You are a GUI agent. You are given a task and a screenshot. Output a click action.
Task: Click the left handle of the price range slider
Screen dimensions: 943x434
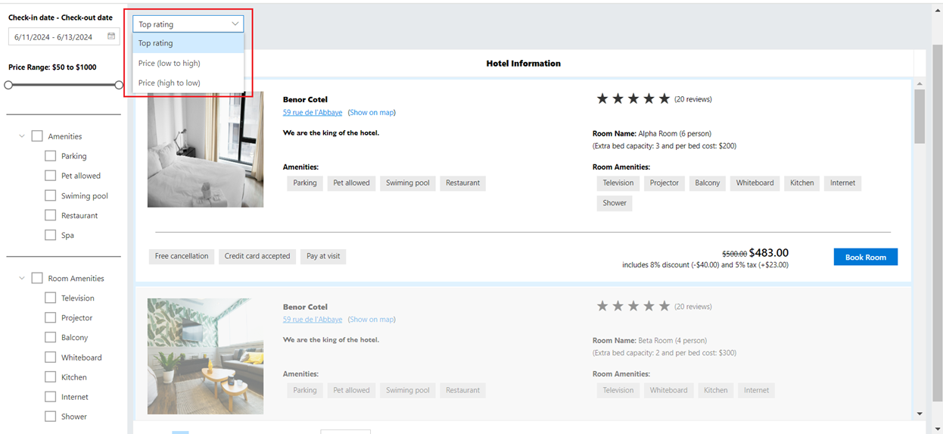(8, 85)
